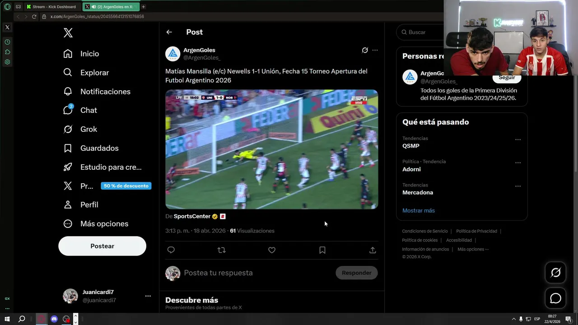Image resolution: width=578 pixels, height=325 pixels.
Task: Open Condiciones de Servicio footer link
Action: (x=425, y=231)
